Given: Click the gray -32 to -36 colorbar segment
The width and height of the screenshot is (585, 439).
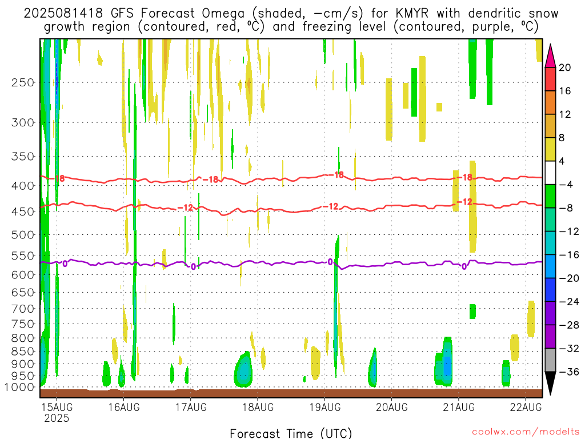Looking at the screenshot, I should point(550,360).
